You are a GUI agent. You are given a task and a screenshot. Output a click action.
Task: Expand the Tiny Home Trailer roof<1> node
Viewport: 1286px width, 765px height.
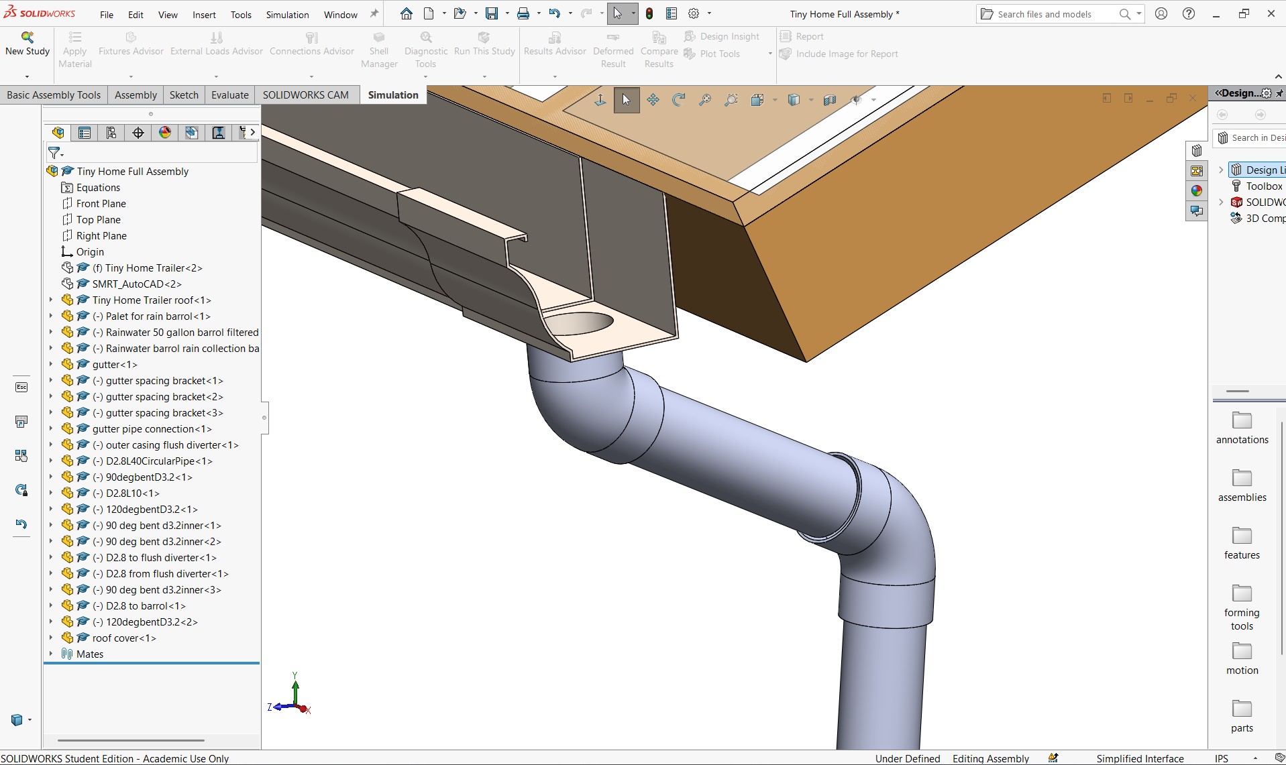coord(51,300)
